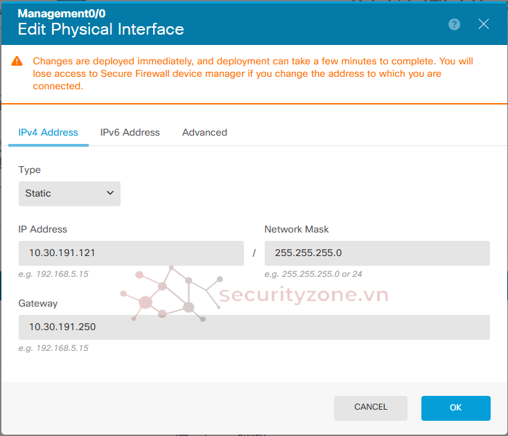
Task: Click the Management0/0 interface name heading
Action: (x=62, y=13)
